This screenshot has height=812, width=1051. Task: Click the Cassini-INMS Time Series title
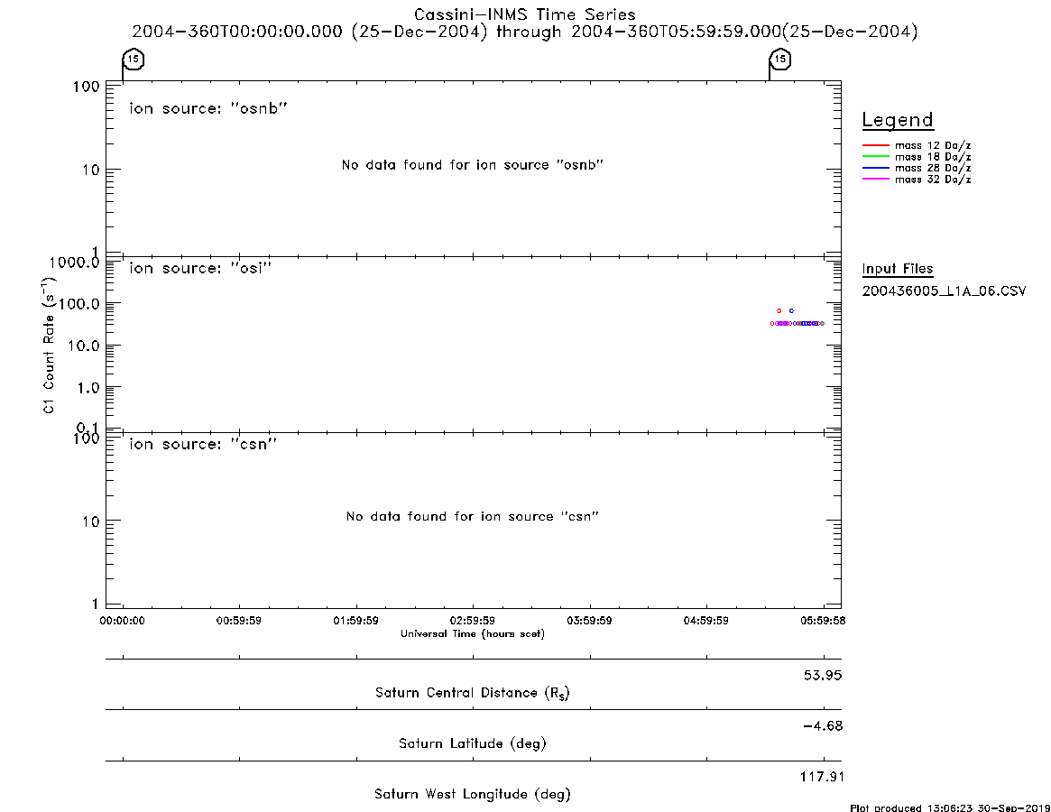tap(525, 14)
